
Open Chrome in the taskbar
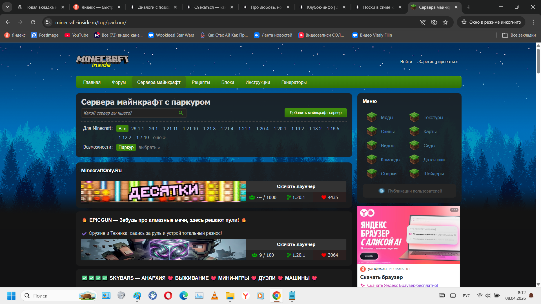(276, 296)
